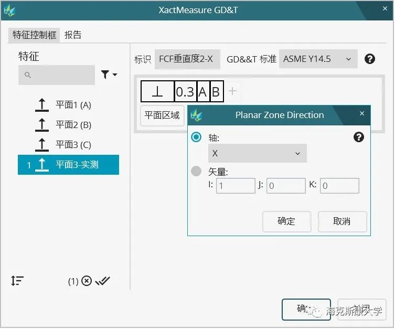Viewport: 395px width, 329px height.
Task: Click plane icon beside 平面3 (C)
Action: click(42, 145)
